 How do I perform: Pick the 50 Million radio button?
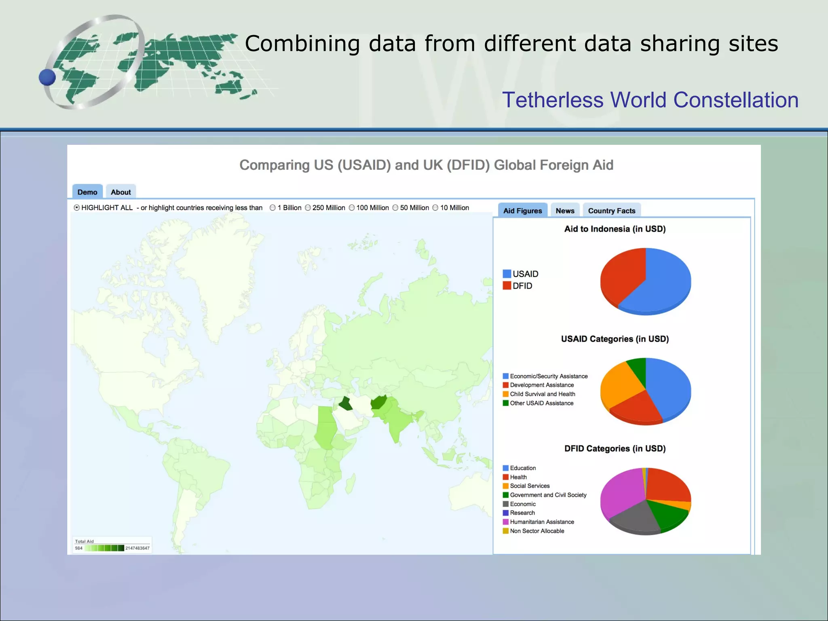(395, 208)
